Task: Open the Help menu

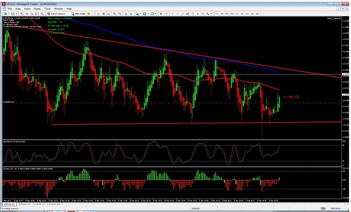Action: point(69,9)
